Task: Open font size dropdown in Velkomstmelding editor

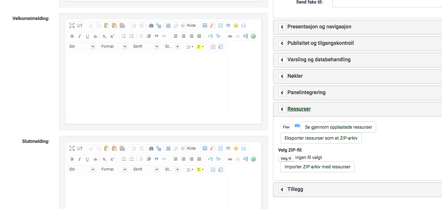Action: pyautogui.click(x=172, y=47)
